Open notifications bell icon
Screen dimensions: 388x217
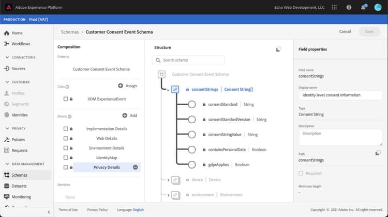coord(363,7)
